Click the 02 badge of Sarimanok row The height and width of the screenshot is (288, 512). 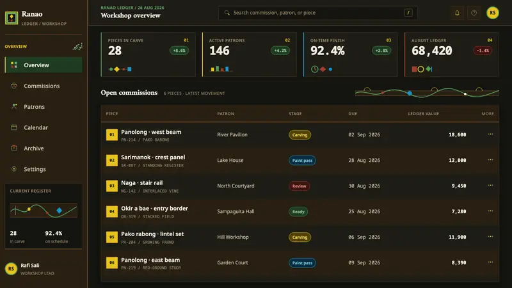pyautogui.click(x=111, y=161)
